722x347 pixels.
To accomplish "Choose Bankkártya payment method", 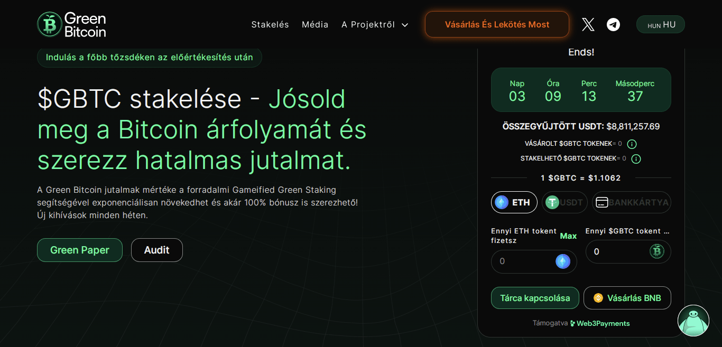I will pyautogui.click(x=632, y=202).
